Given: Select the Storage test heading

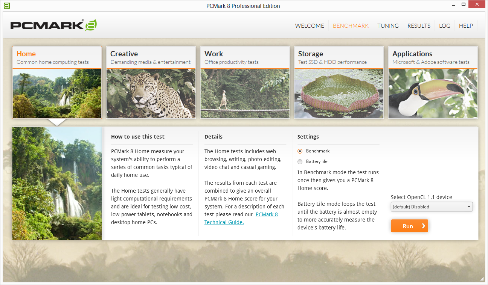Looking at the screenshot, I should 311,54.
